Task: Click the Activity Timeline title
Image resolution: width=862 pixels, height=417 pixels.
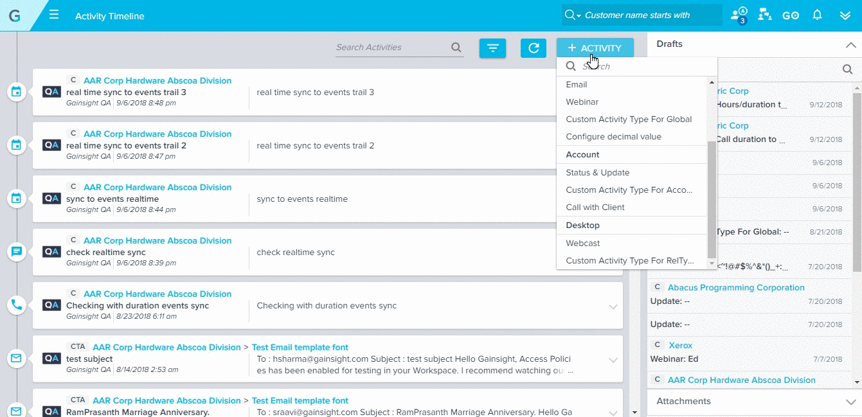Action: [110, 16]
